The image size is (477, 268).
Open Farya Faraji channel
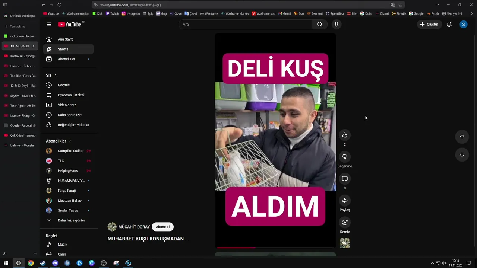(68, 191)
